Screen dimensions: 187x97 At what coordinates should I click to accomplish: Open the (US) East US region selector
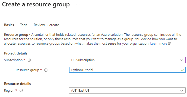127,91
